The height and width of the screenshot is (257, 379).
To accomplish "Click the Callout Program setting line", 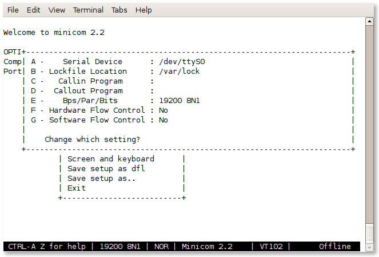I will (92, 91).
